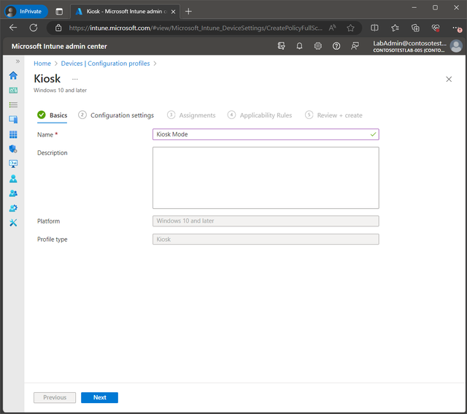Viewport: 467px width, 414px height.
Task: Toggle Read aloud icon in address bar
Action: point(333,28)
